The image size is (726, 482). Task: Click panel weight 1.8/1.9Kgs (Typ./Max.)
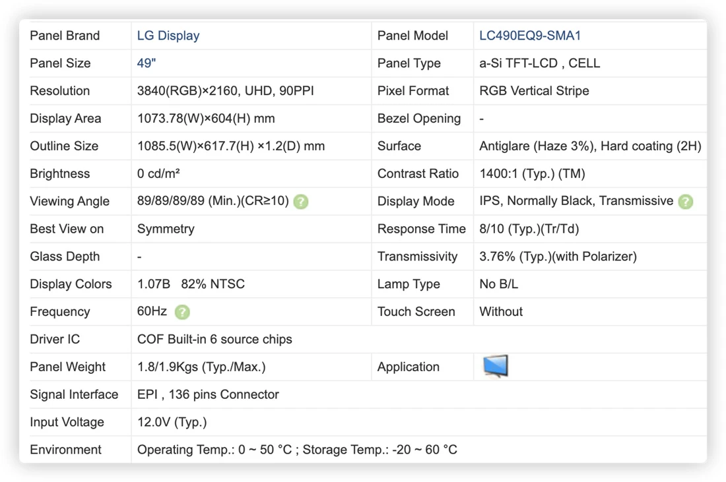201,367
